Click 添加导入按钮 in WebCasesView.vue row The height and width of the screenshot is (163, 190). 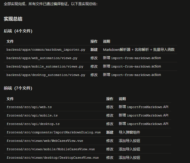pyautogui.click(x=129, y=141)
